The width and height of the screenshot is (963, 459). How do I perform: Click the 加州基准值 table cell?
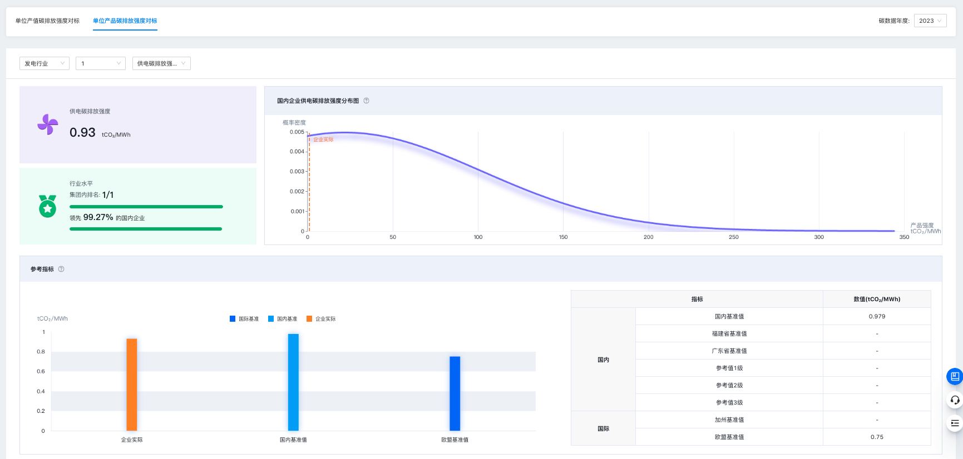(729, 420)
